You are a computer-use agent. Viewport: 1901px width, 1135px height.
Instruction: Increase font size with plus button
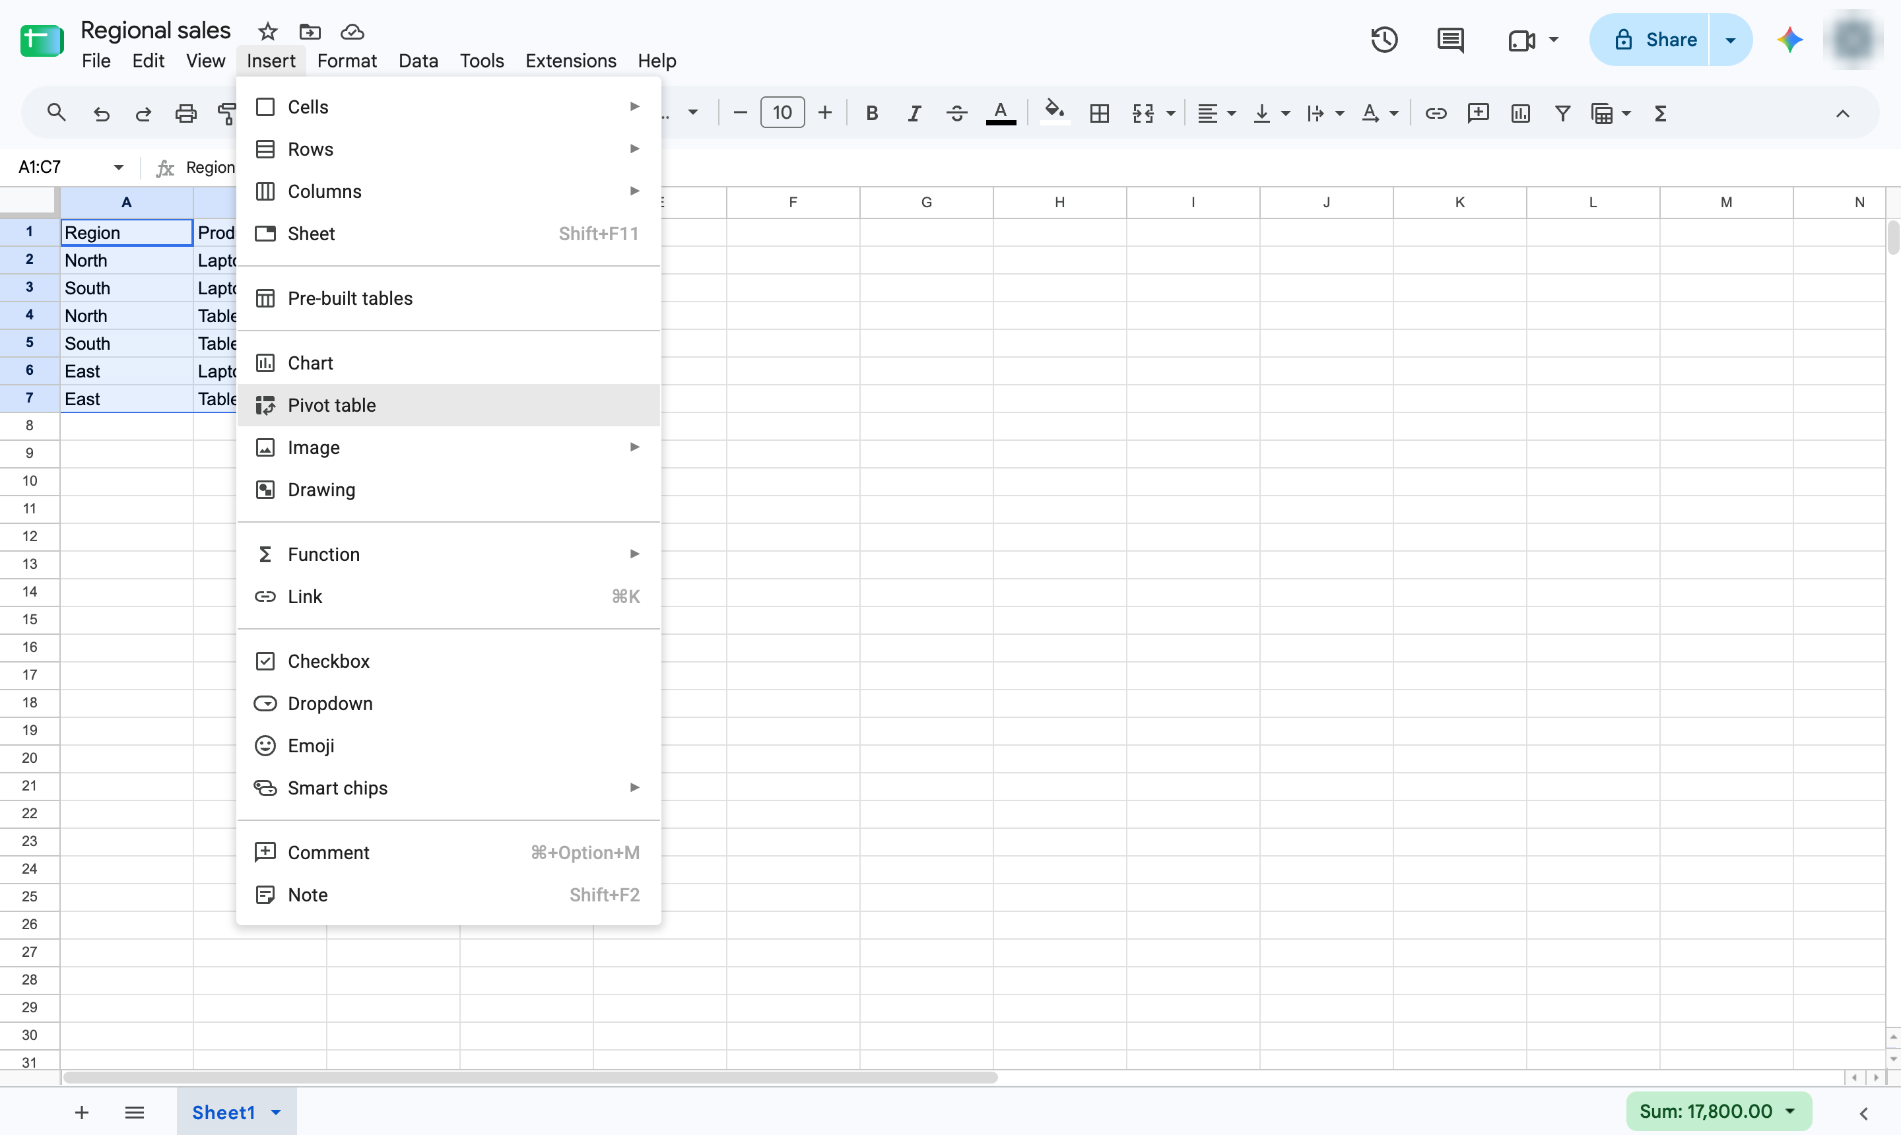824,113
